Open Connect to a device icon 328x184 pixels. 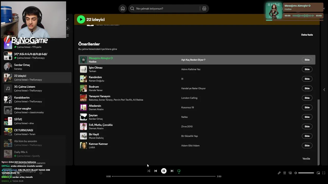pyautogui.click(x=290, y=173)
